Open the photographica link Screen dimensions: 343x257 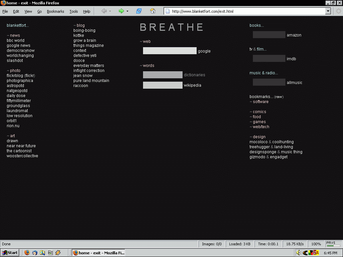(20, 81)
